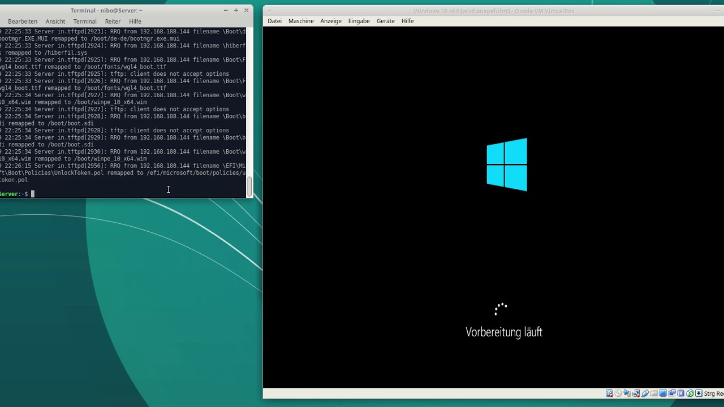Screen dimensions: 724x407
Task: Click the recording indicator in VirtualBox status bar
Action: pyautogui.click(x=672, y=393)
